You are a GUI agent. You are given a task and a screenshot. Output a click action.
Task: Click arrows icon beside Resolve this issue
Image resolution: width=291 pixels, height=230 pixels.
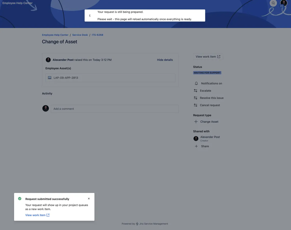point(195,98)
